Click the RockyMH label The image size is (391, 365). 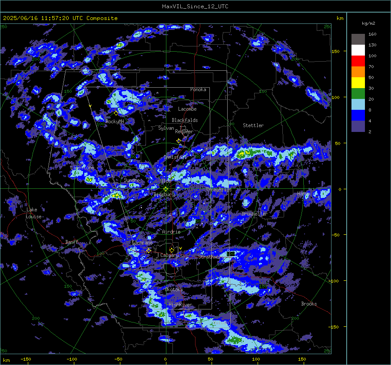coord(115,122)
